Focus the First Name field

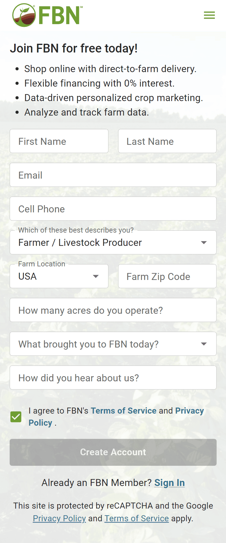(x=59, y=141)
